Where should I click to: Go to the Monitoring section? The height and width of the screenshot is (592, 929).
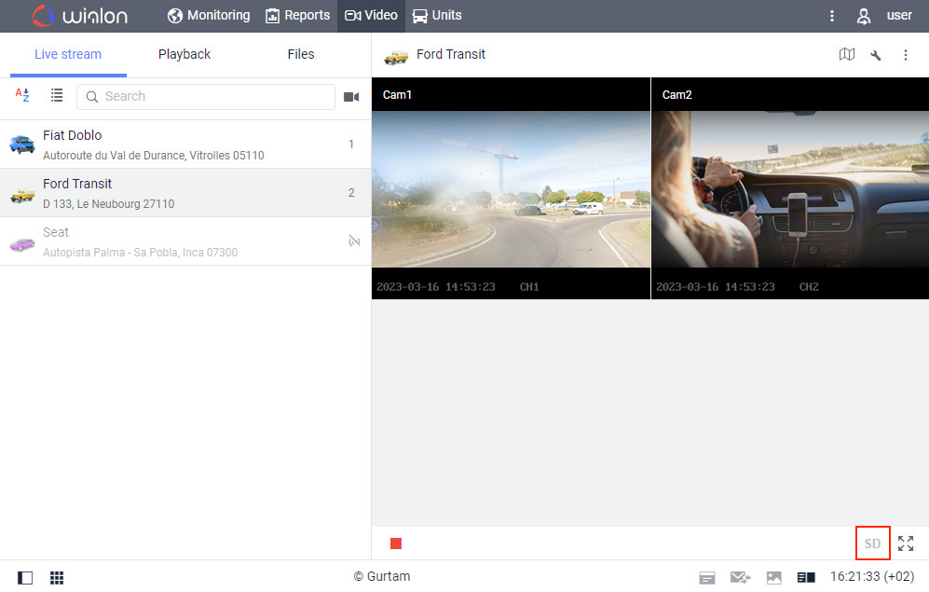(208, 15)
